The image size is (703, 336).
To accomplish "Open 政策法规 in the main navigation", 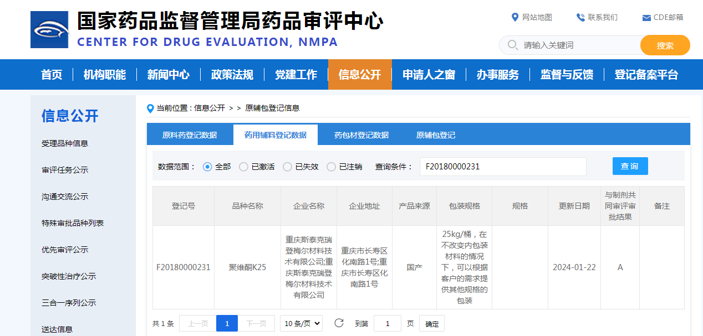I will click(232, 75).
